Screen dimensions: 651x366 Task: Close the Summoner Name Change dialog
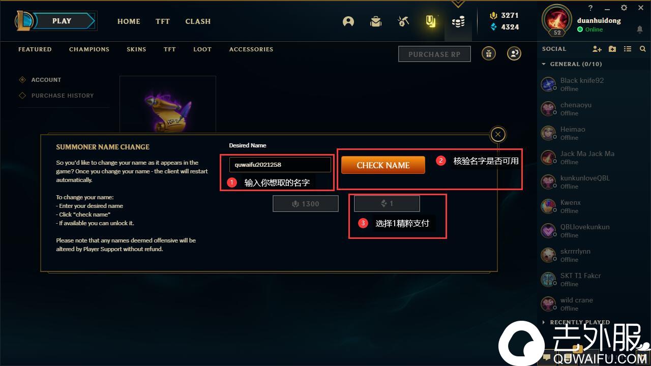point(498,134)
